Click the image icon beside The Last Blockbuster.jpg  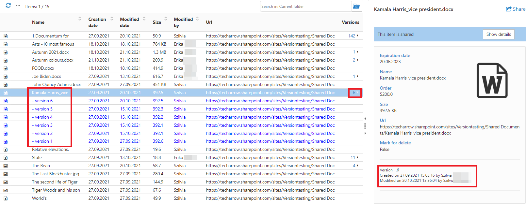(x=6, y=174)
